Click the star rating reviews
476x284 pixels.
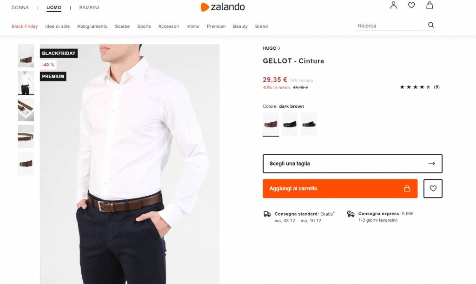[x=419, y=87]
